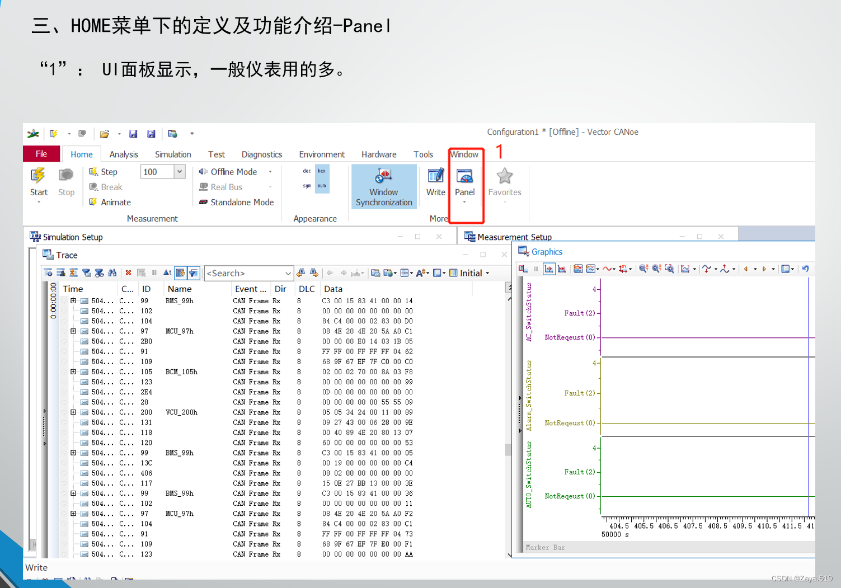Open the Hardware ribbon tab
This screenshot has height=588, width=841.
coord(379,154)
